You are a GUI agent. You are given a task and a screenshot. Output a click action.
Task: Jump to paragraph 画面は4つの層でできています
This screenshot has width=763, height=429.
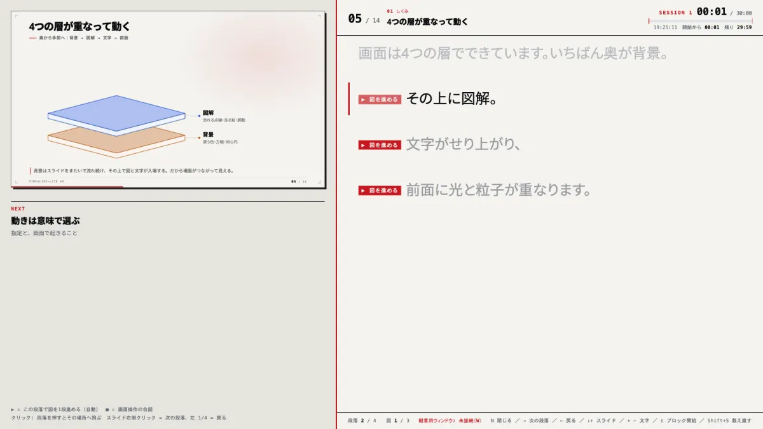513,53
